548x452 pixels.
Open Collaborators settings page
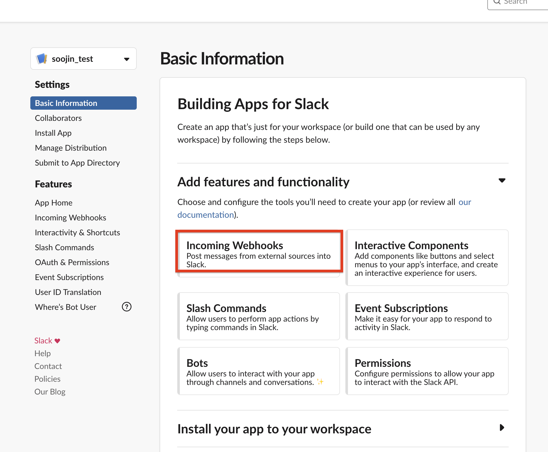58,118
